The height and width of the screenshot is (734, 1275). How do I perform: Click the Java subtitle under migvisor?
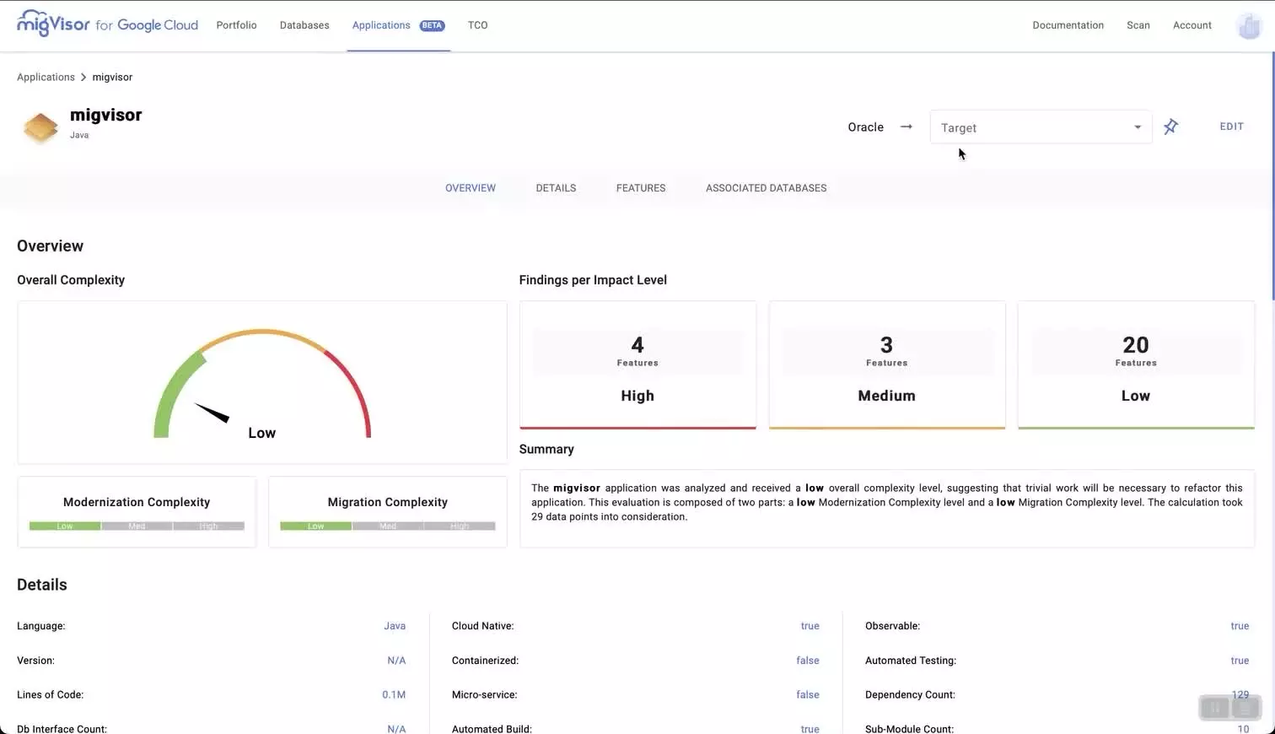pyautogui.click(x=79, y=135)
